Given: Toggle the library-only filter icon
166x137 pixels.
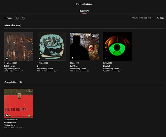Looking at the screenshot, I should 17,18.
